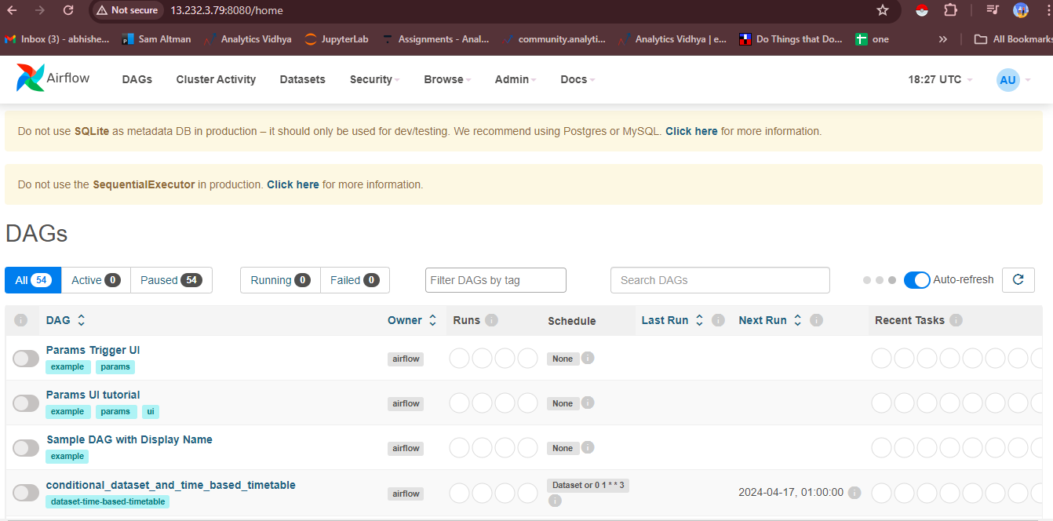
Task: Open the 18:27 UTC timezone dropdown
Action: click(940, 79)
